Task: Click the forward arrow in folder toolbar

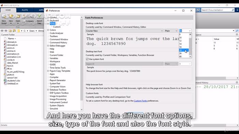Action: click(6, 31)
